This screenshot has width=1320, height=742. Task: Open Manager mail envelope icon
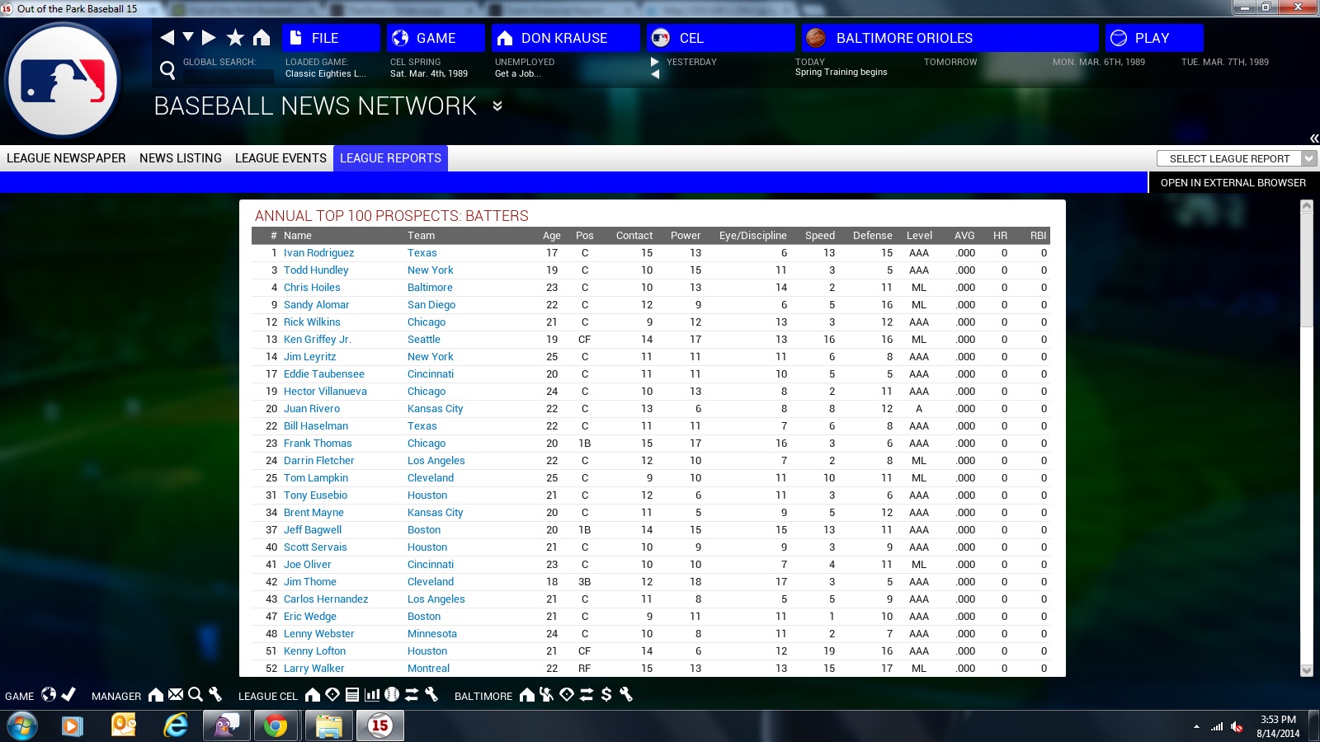[x=176, y=695]
